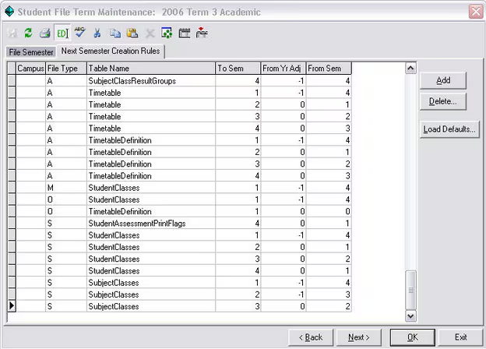Click the File Type column header

[x=66, y=69]
